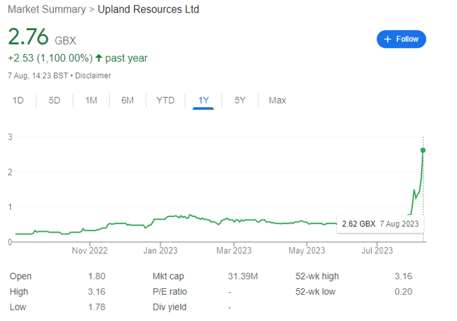Click the plus icon in the Follow button
This screenshot has width=457, height=321.
pyautogui.click(x=387, y=39)
